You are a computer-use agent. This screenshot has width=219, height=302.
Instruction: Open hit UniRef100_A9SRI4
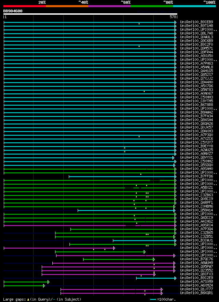pyautogui.click(x=196, y=225)
